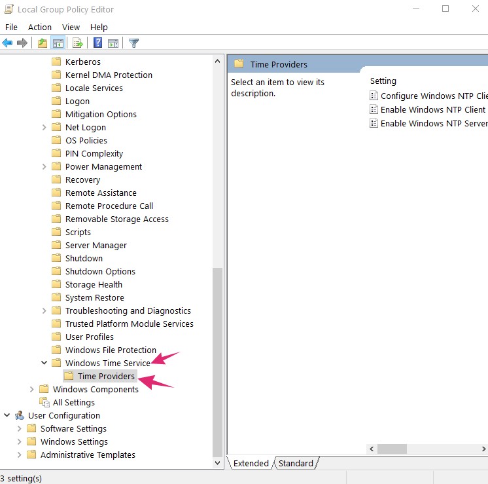Collapse the User Configuration node

click(x=7, y=415)
